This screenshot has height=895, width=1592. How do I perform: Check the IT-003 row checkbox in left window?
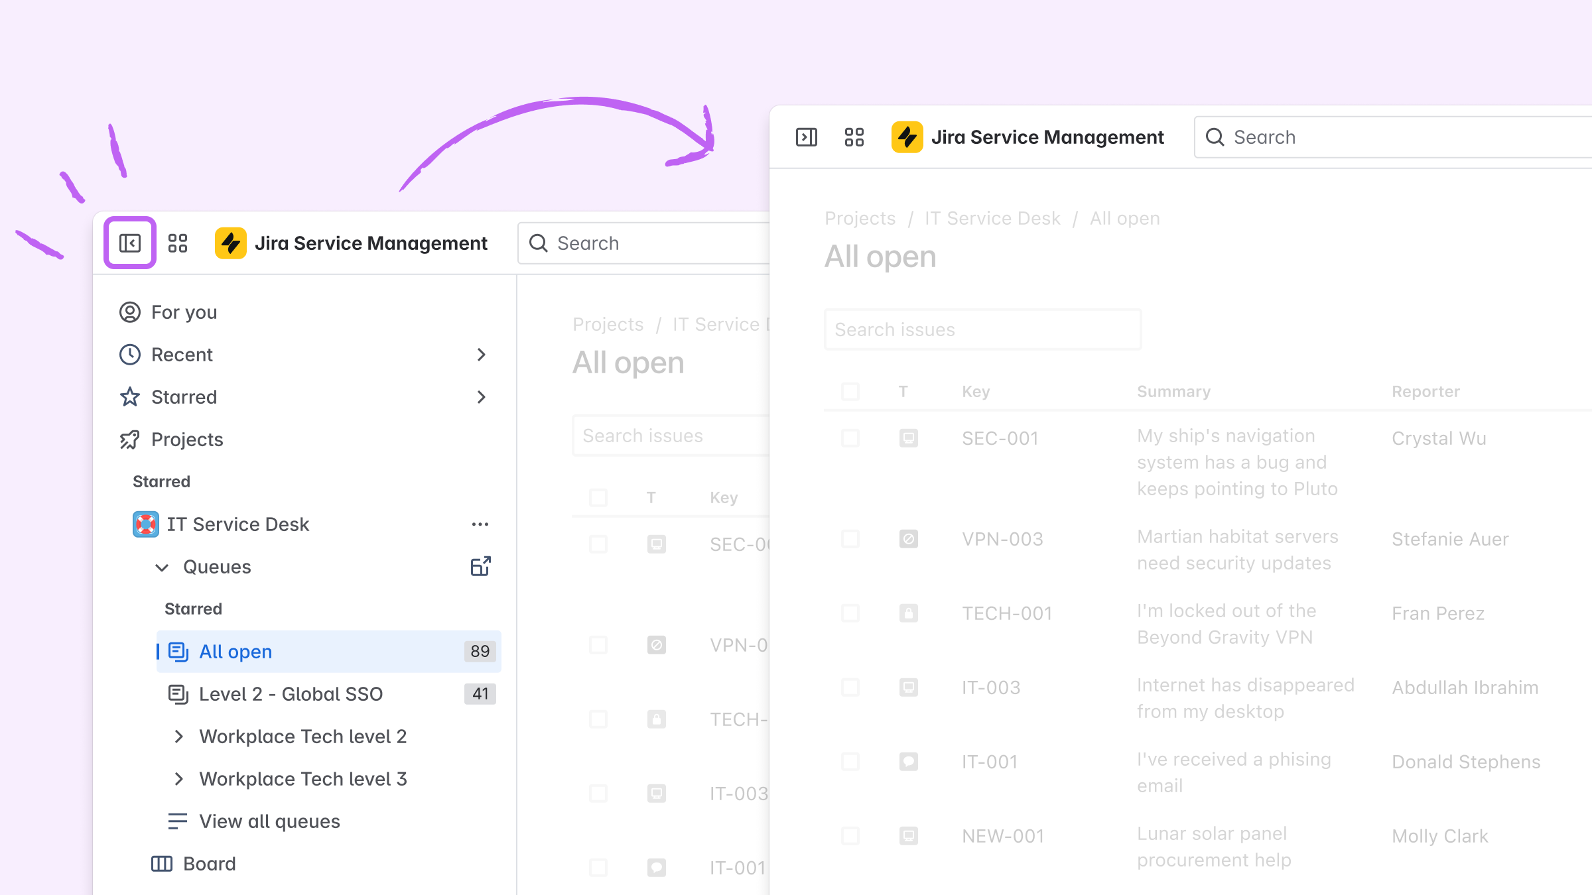598,794
